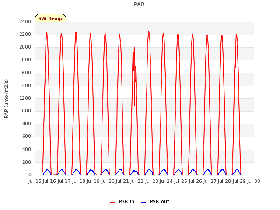This screenshot has width=280, height=210.
Task: Click the notched PAR_in peak between Jul 28 and Jul 29
Action: coord(236,35)
